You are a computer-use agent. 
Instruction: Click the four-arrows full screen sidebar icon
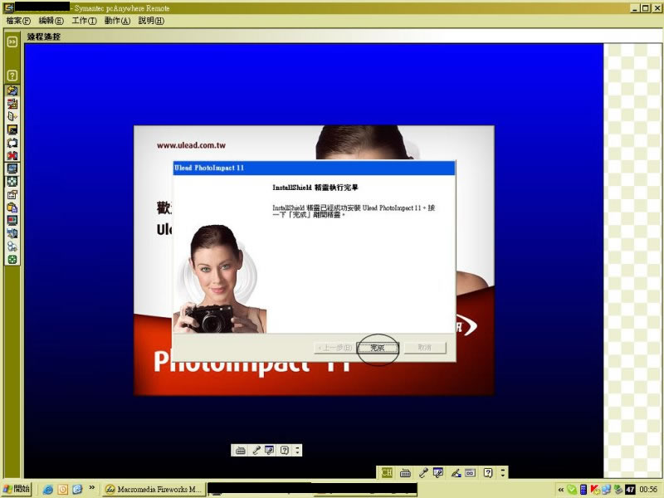click(12, 182)
